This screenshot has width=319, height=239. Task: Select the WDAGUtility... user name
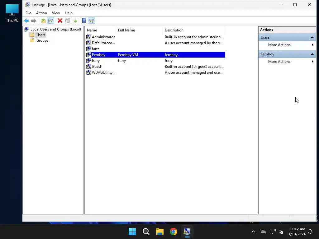coord(103,72)
